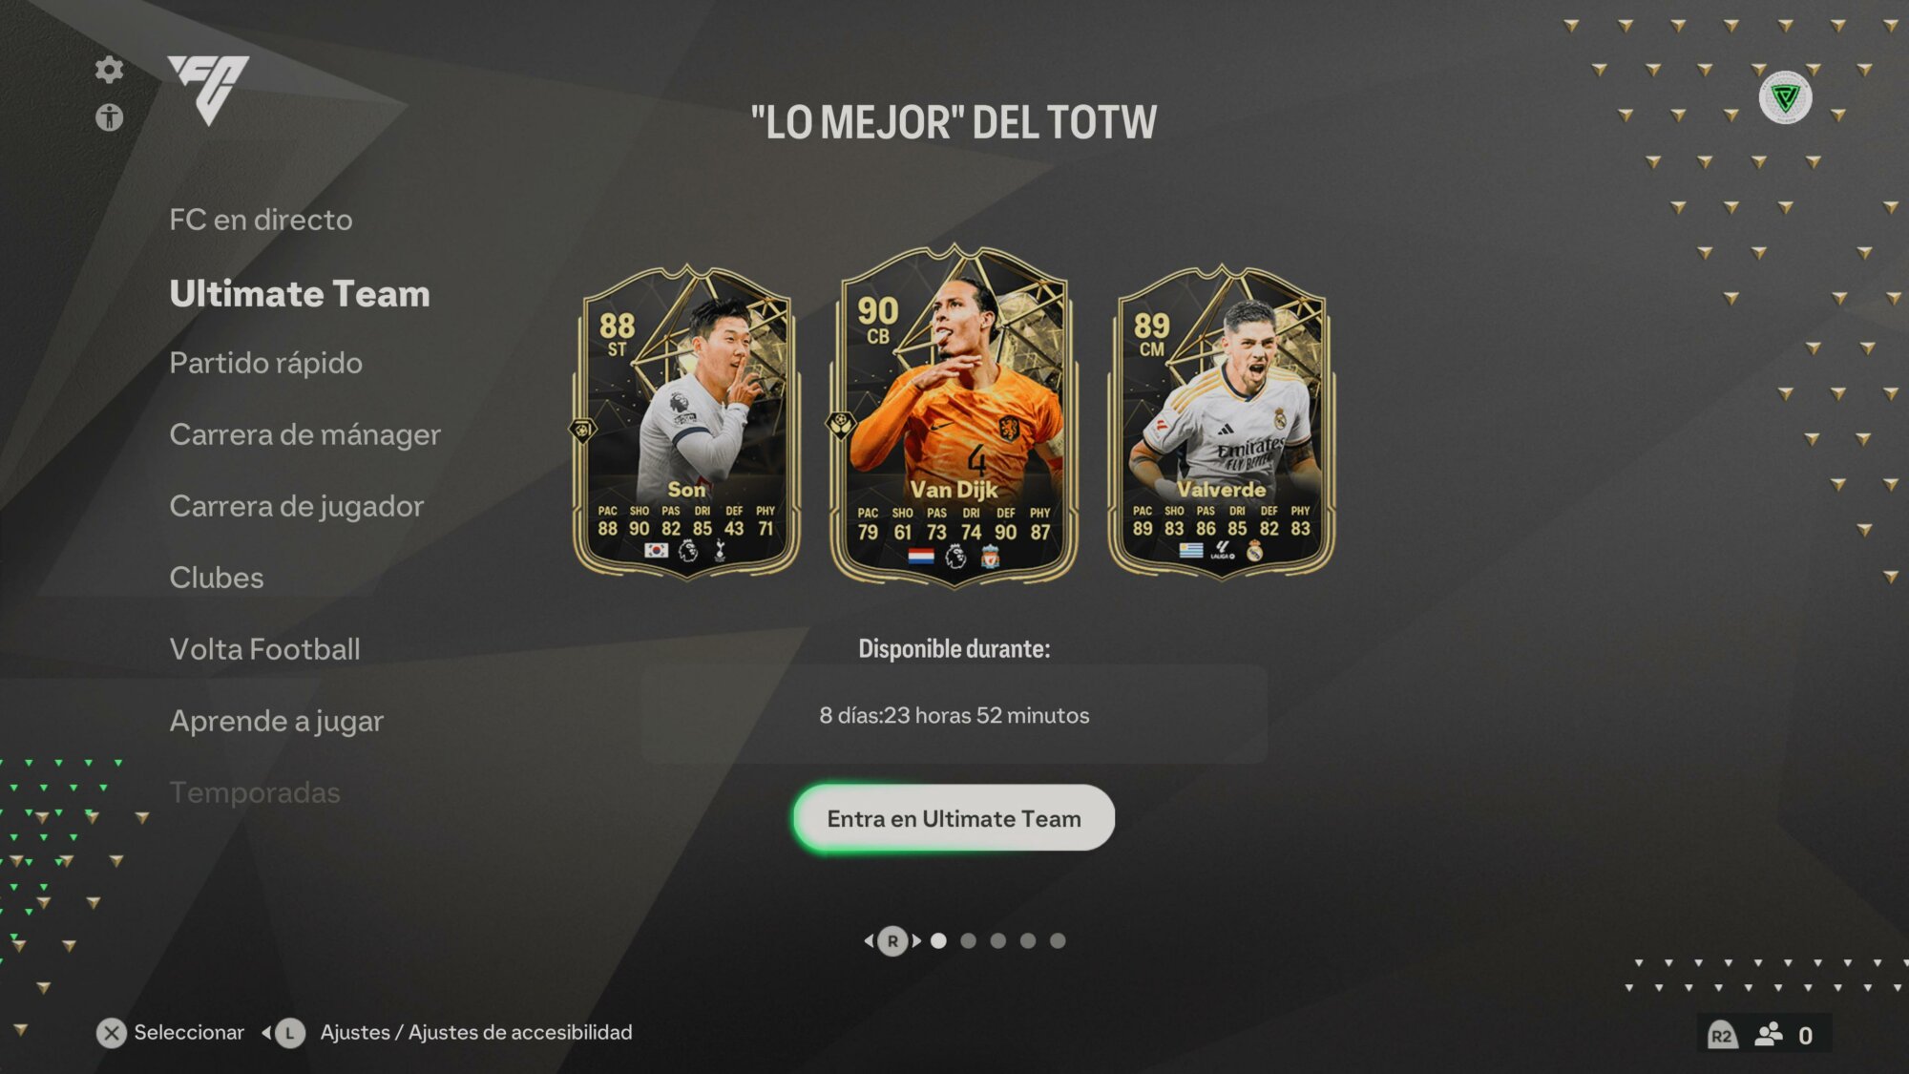Click Entra en Ultimate Team button
1909x1074 pixels.
click(954, 818)
